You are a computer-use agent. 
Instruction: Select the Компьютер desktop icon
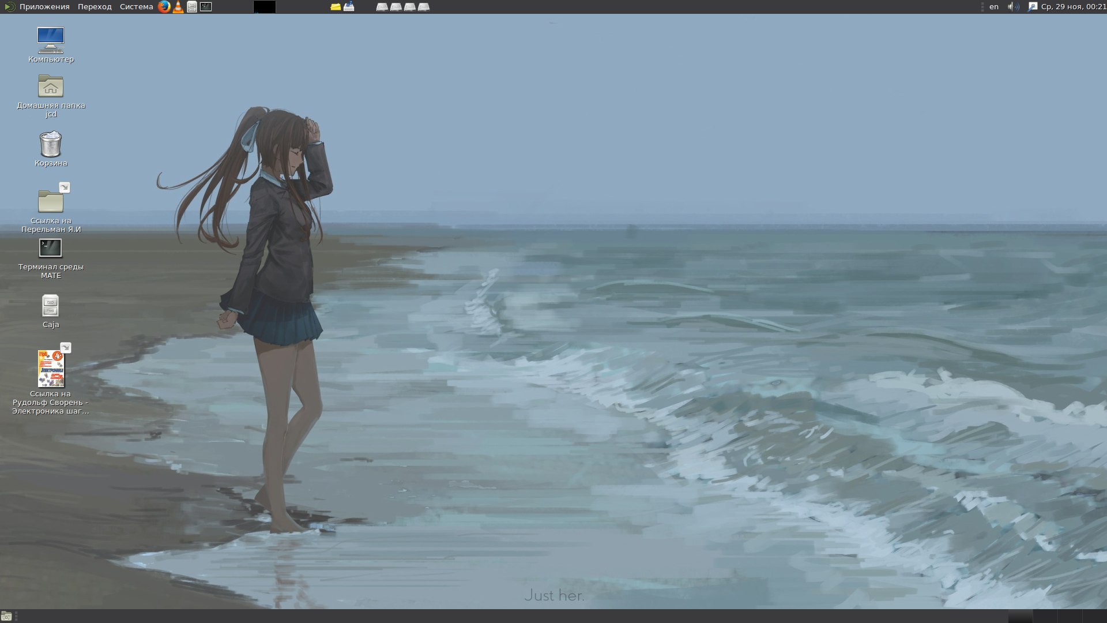click(51, 44)
